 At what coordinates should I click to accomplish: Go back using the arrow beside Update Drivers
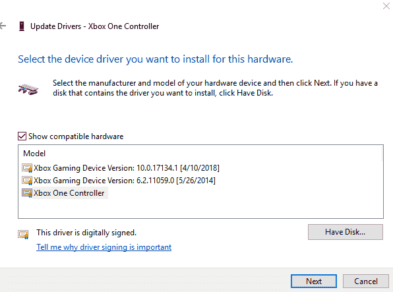click(3, 26)
